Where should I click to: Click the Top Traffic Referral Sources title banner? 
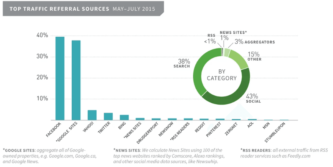(83, 9)
